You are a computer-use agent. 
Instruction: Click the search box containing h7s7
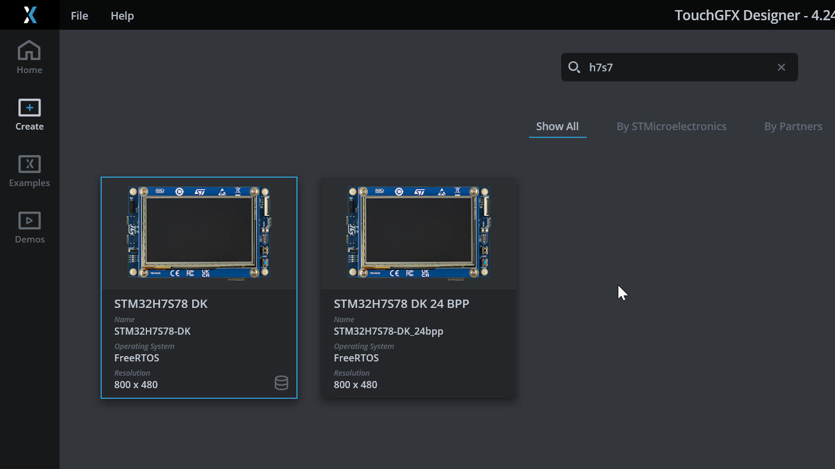(x=679, y=67)
